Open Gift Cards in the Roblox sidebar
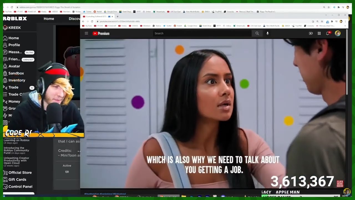 pyautogui.click(x=14, y=179)
